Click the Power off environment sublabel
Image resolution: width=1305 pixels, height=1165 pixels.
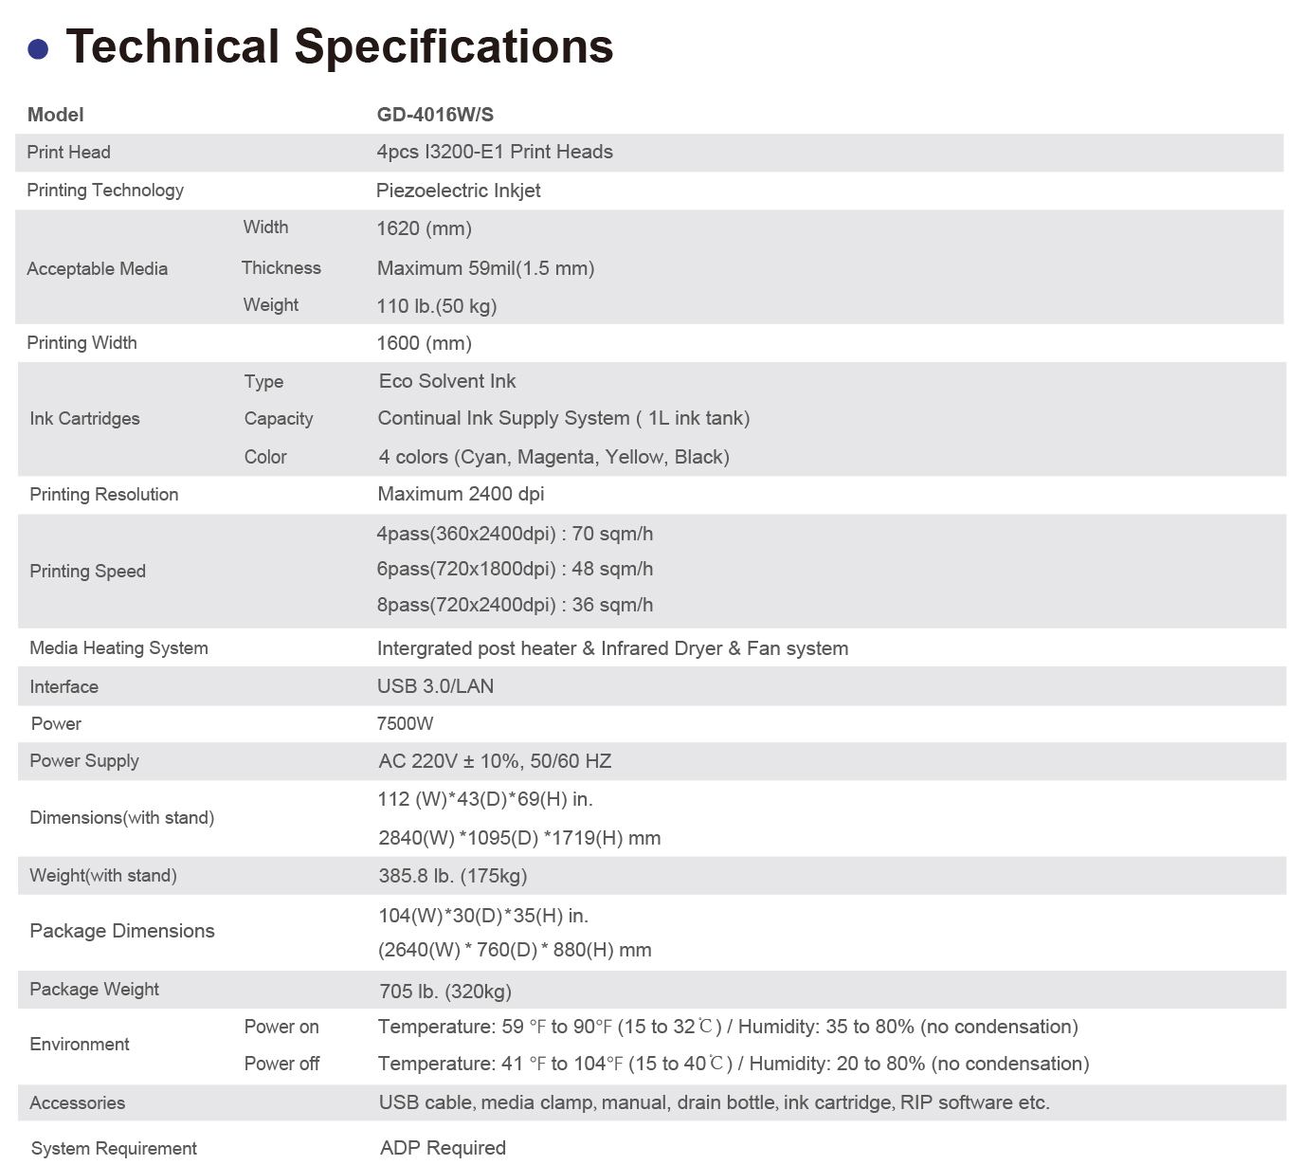click(x=281, y=1064)
